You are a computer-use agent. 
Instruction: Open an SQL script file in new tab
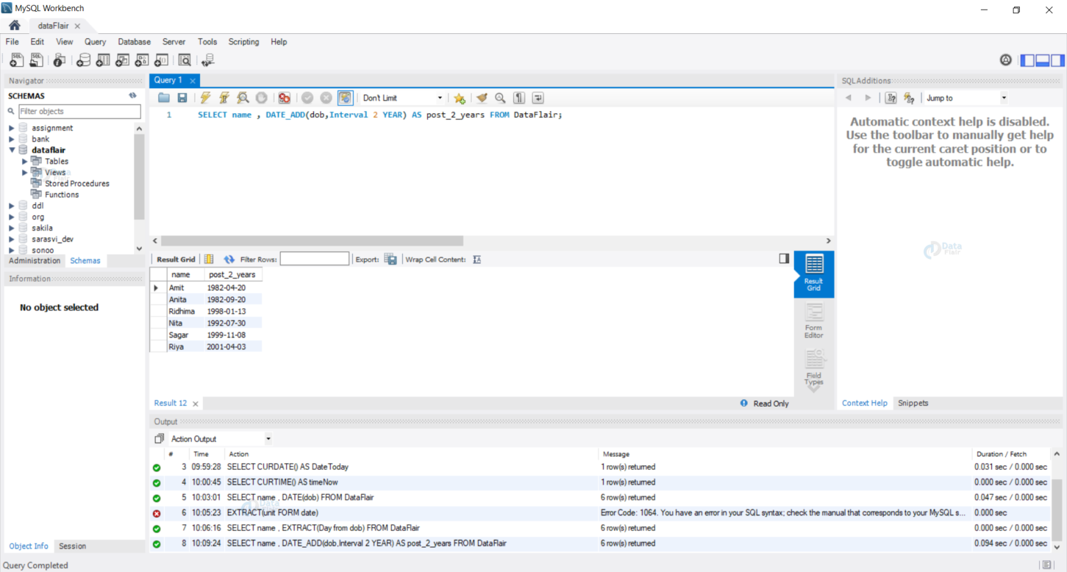pyautogui.click(x=36, y=60)
